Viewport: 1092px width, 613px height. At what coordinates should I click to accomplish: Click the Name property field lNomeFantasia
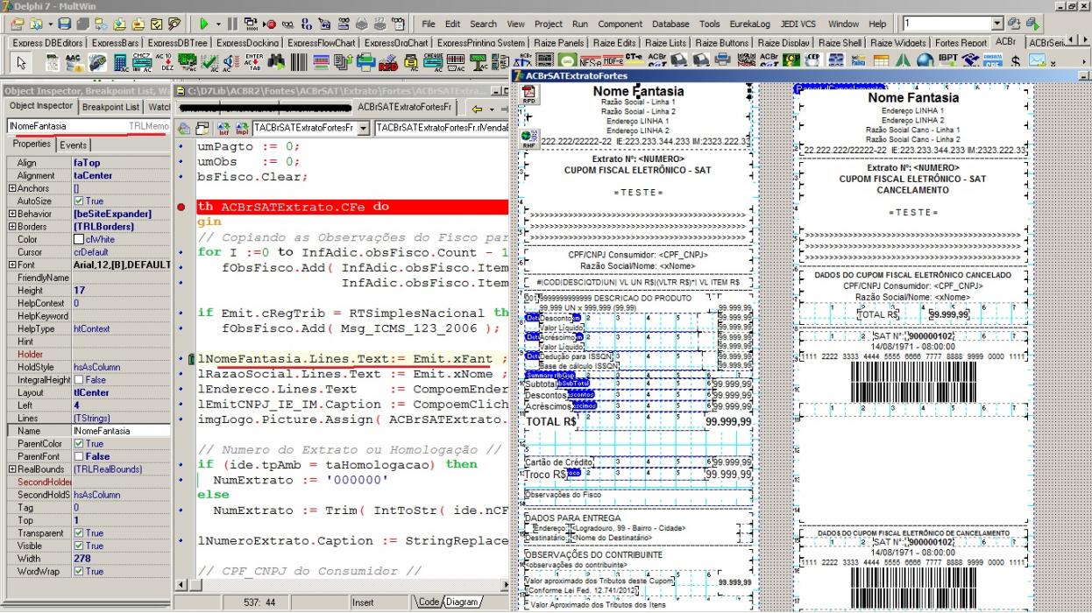[120, 431]
